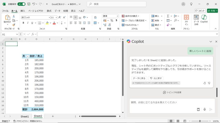The width and height of the screenshot is (220, 123).
Task: Click the Format Painter brush icon
Action: coord(14,25)
